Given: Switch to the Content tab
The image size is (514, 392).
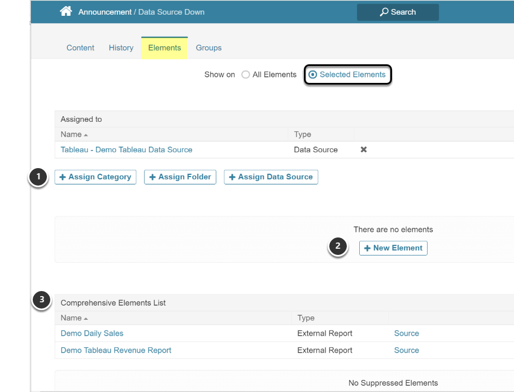Looking at the screenshot, I should (x=80, y=48).
